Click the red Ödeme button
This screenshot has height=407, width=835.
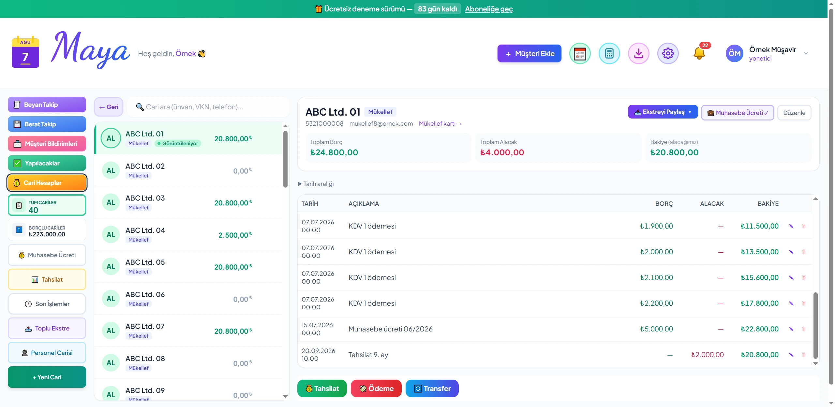pyautogui.click(x=376, y=388)
